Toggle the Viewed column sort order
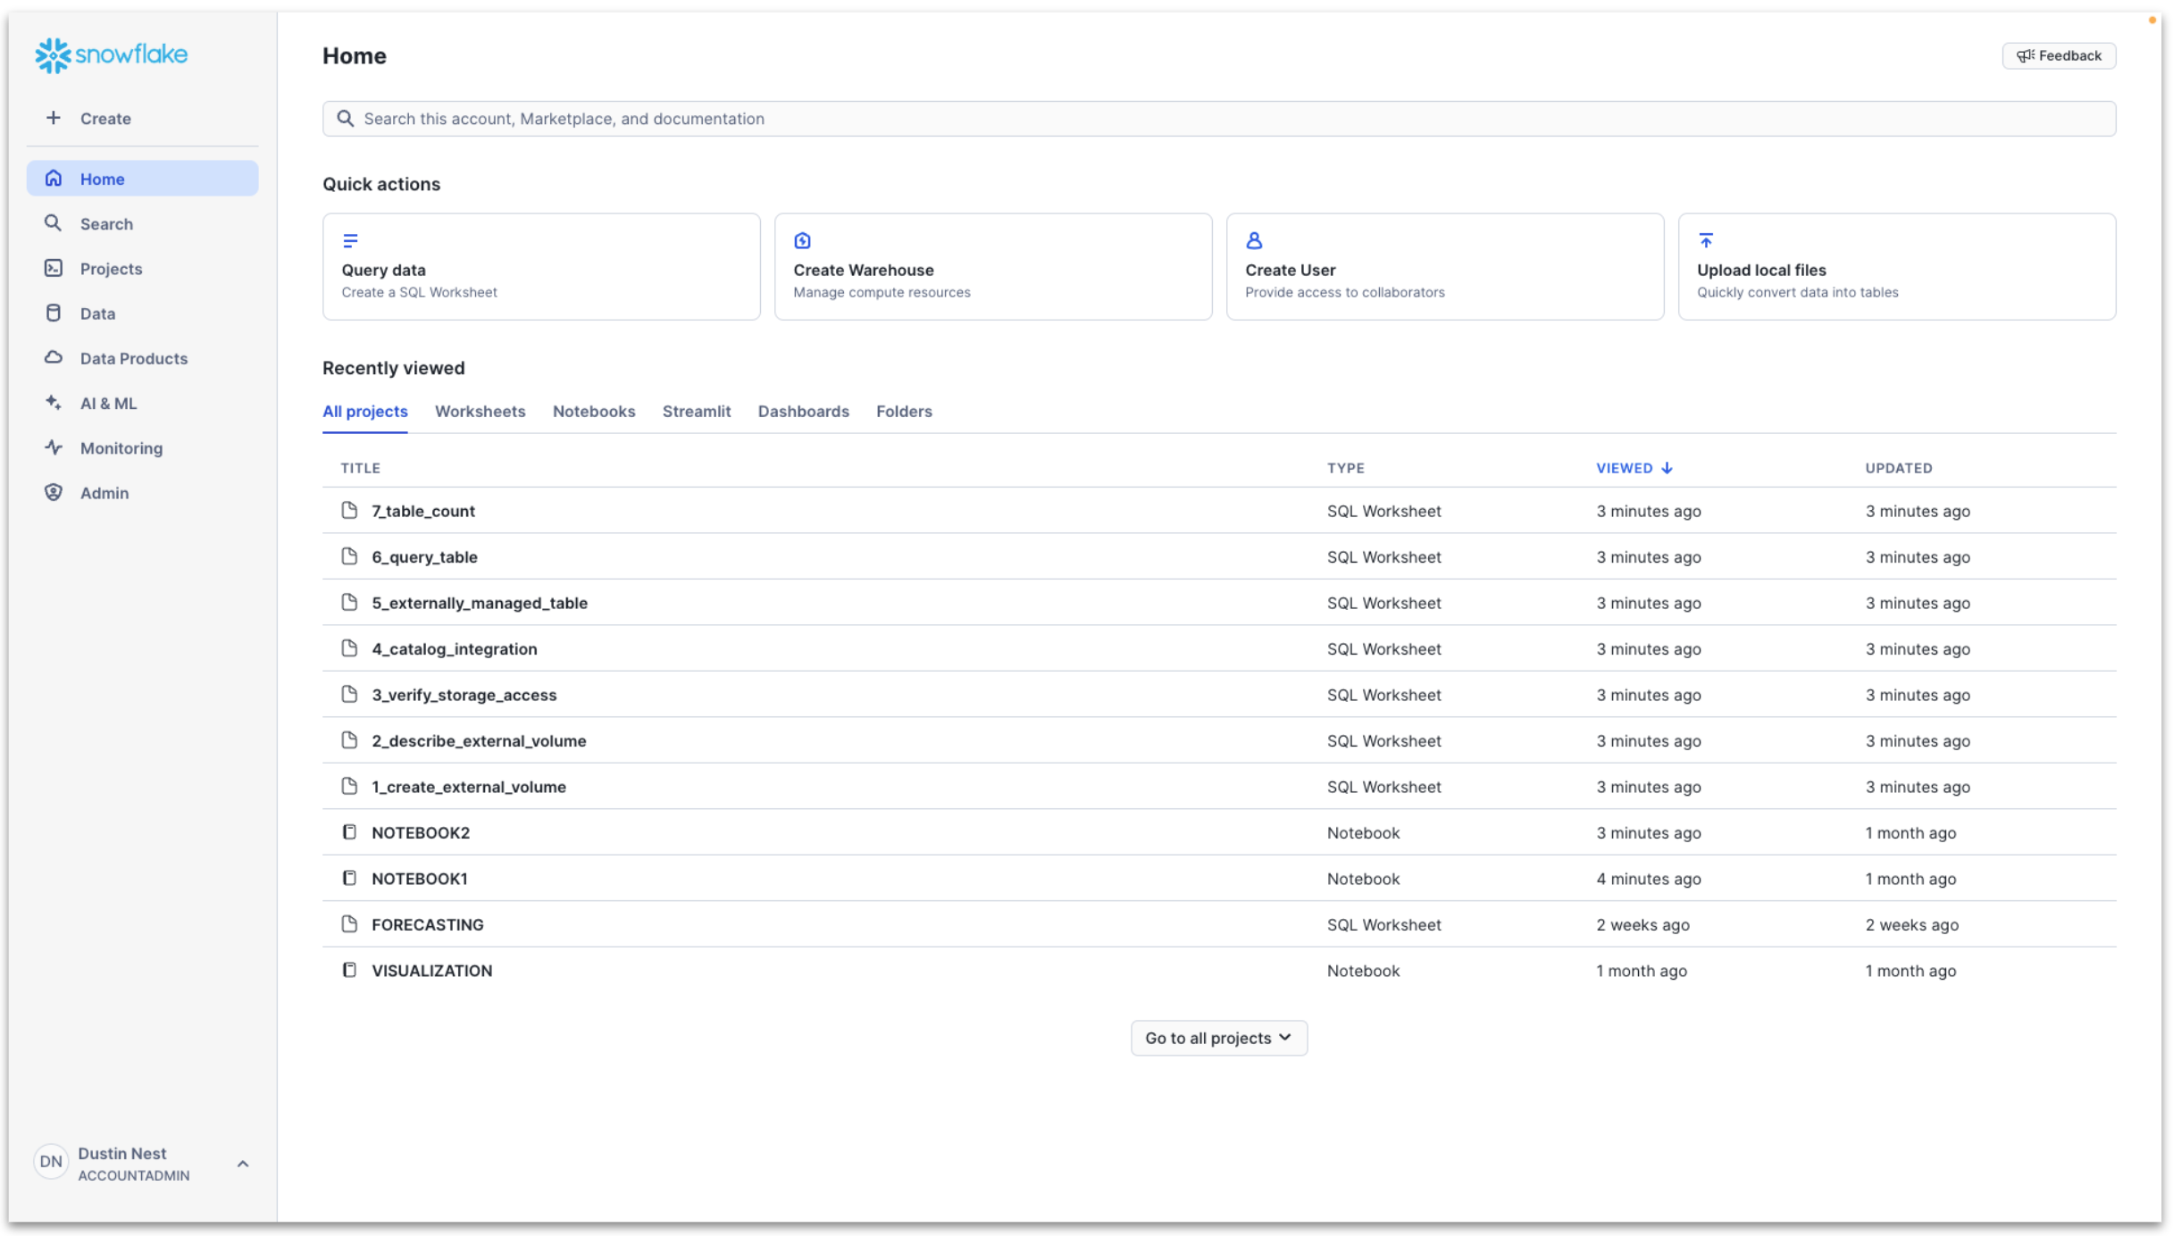2173x1236 pixels. [1633, 467]
